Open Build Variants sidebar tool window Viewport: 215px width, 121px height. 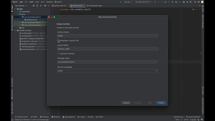[x=12, y=108]
